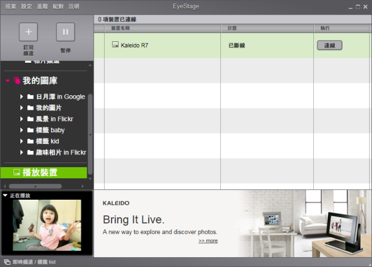Open the >> more link
The width and height of the screenshot is (372, 267).
click(x=208, y=241)
